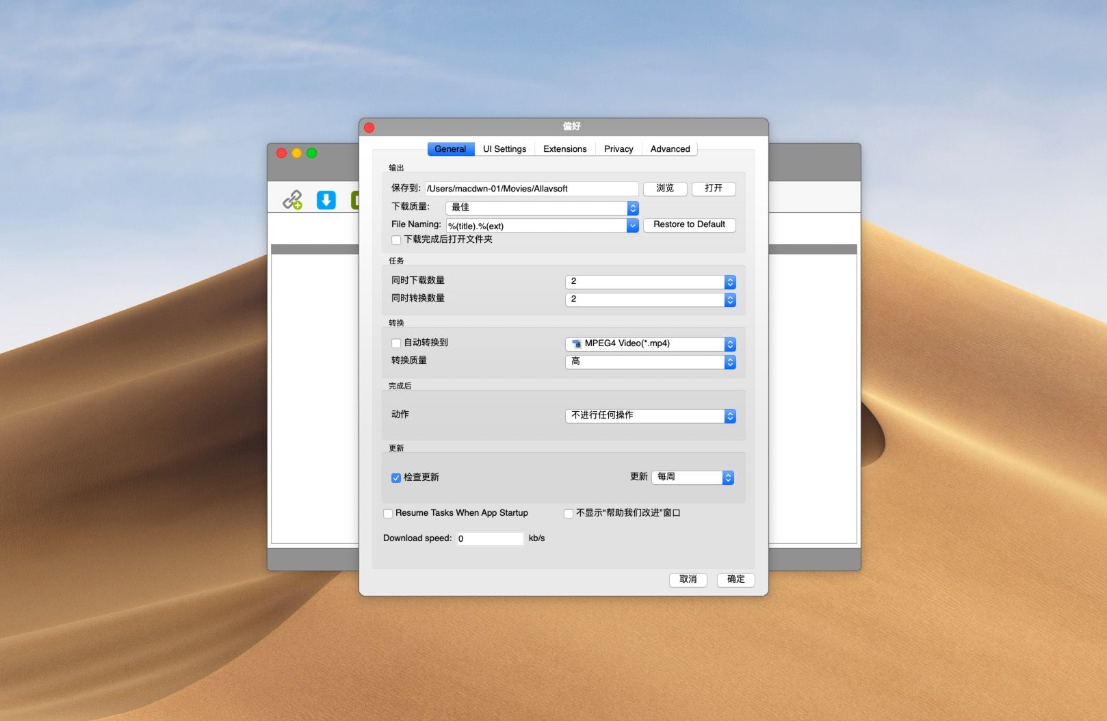The image size is (1107, 721).
Task: Open the Advanced tab
Action: tap(669, 148)
